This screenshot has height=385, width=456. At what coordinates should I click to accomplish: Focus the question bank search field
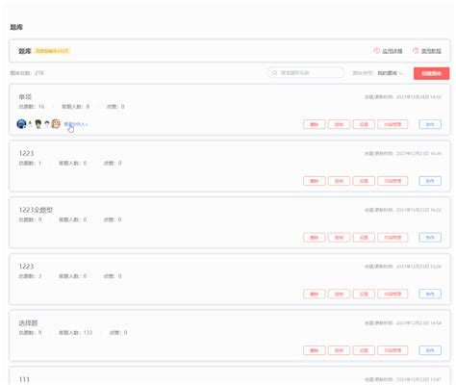point(306,73)
